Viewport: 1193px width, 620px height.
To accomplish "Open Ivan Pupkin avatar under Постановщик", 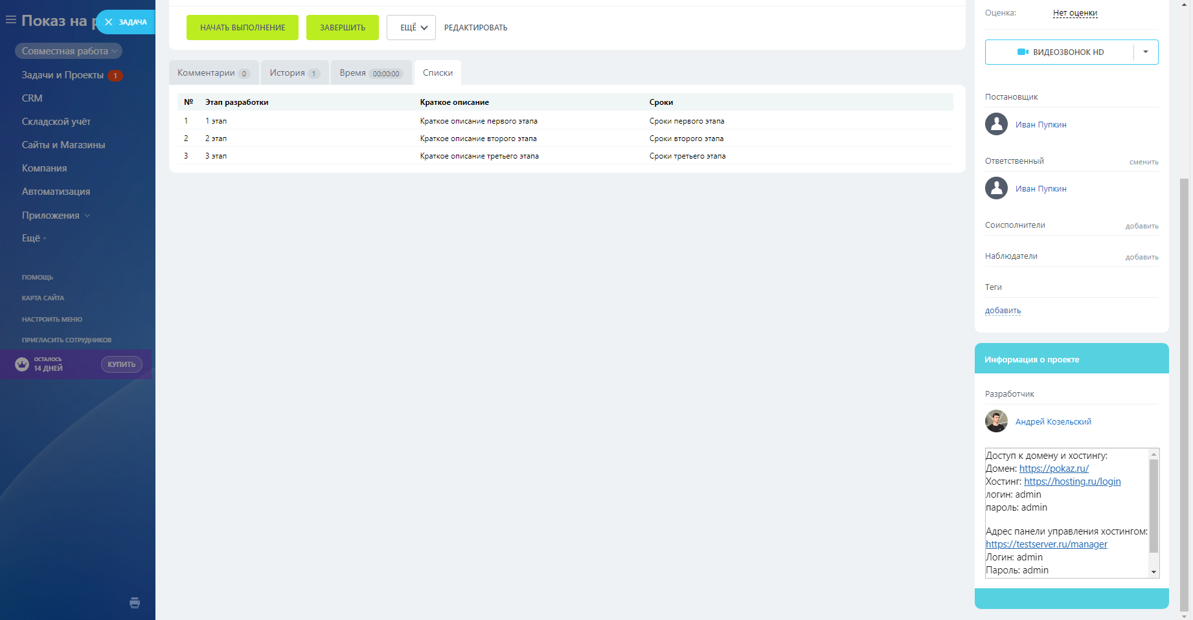I will (996, 124).
